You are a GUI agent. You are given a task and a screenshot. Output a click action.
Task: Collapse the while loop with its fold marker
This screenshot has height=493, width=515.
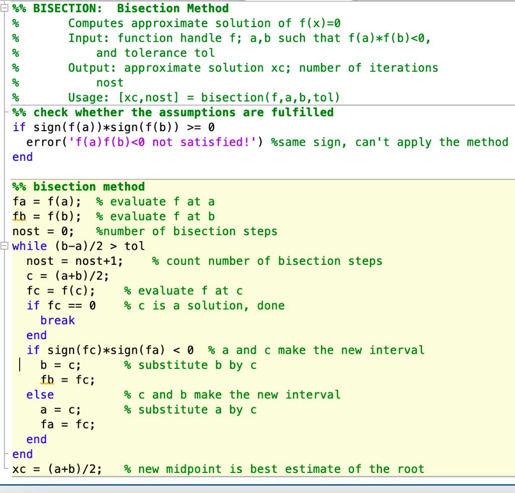click(4, 246)
